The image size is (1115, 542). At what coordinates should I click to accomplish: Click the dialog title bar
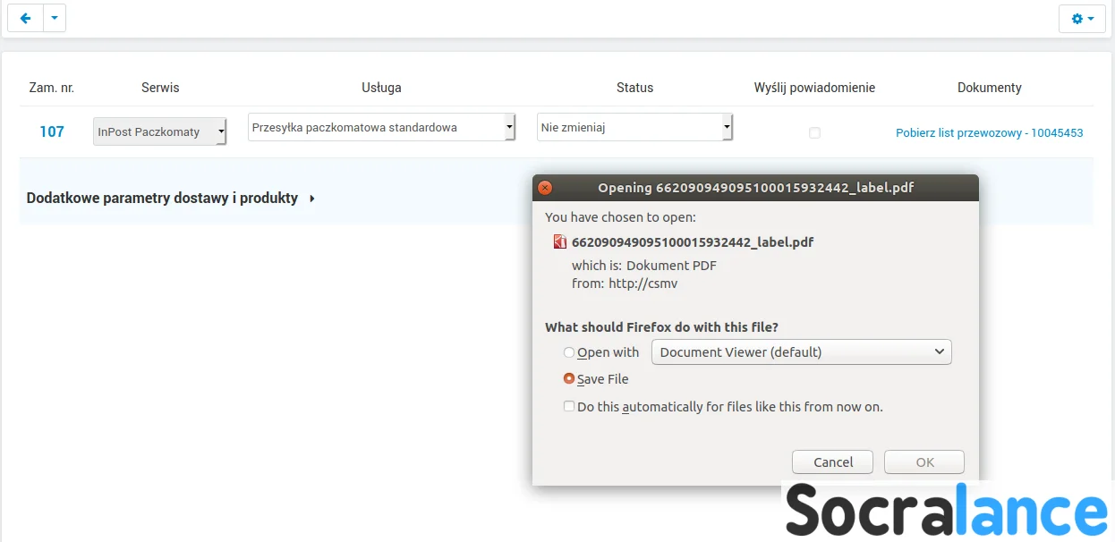coord(755,188)
